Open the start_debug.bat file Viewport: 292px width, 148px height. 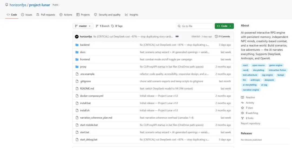click(89, 140)
